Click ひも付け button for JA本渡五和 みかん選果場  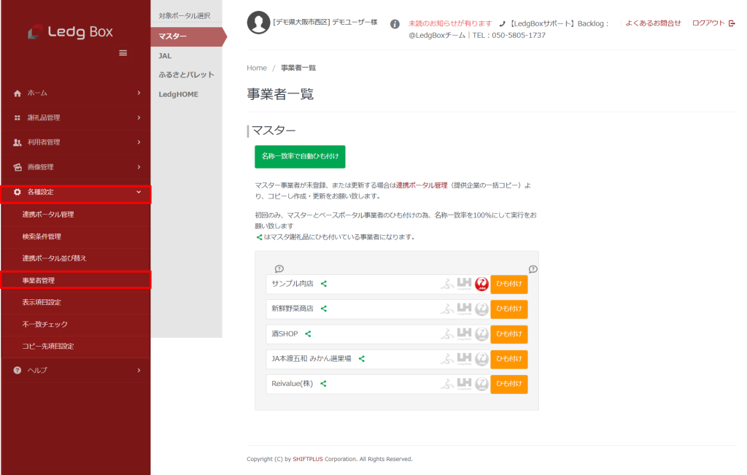tap(508, 360)
